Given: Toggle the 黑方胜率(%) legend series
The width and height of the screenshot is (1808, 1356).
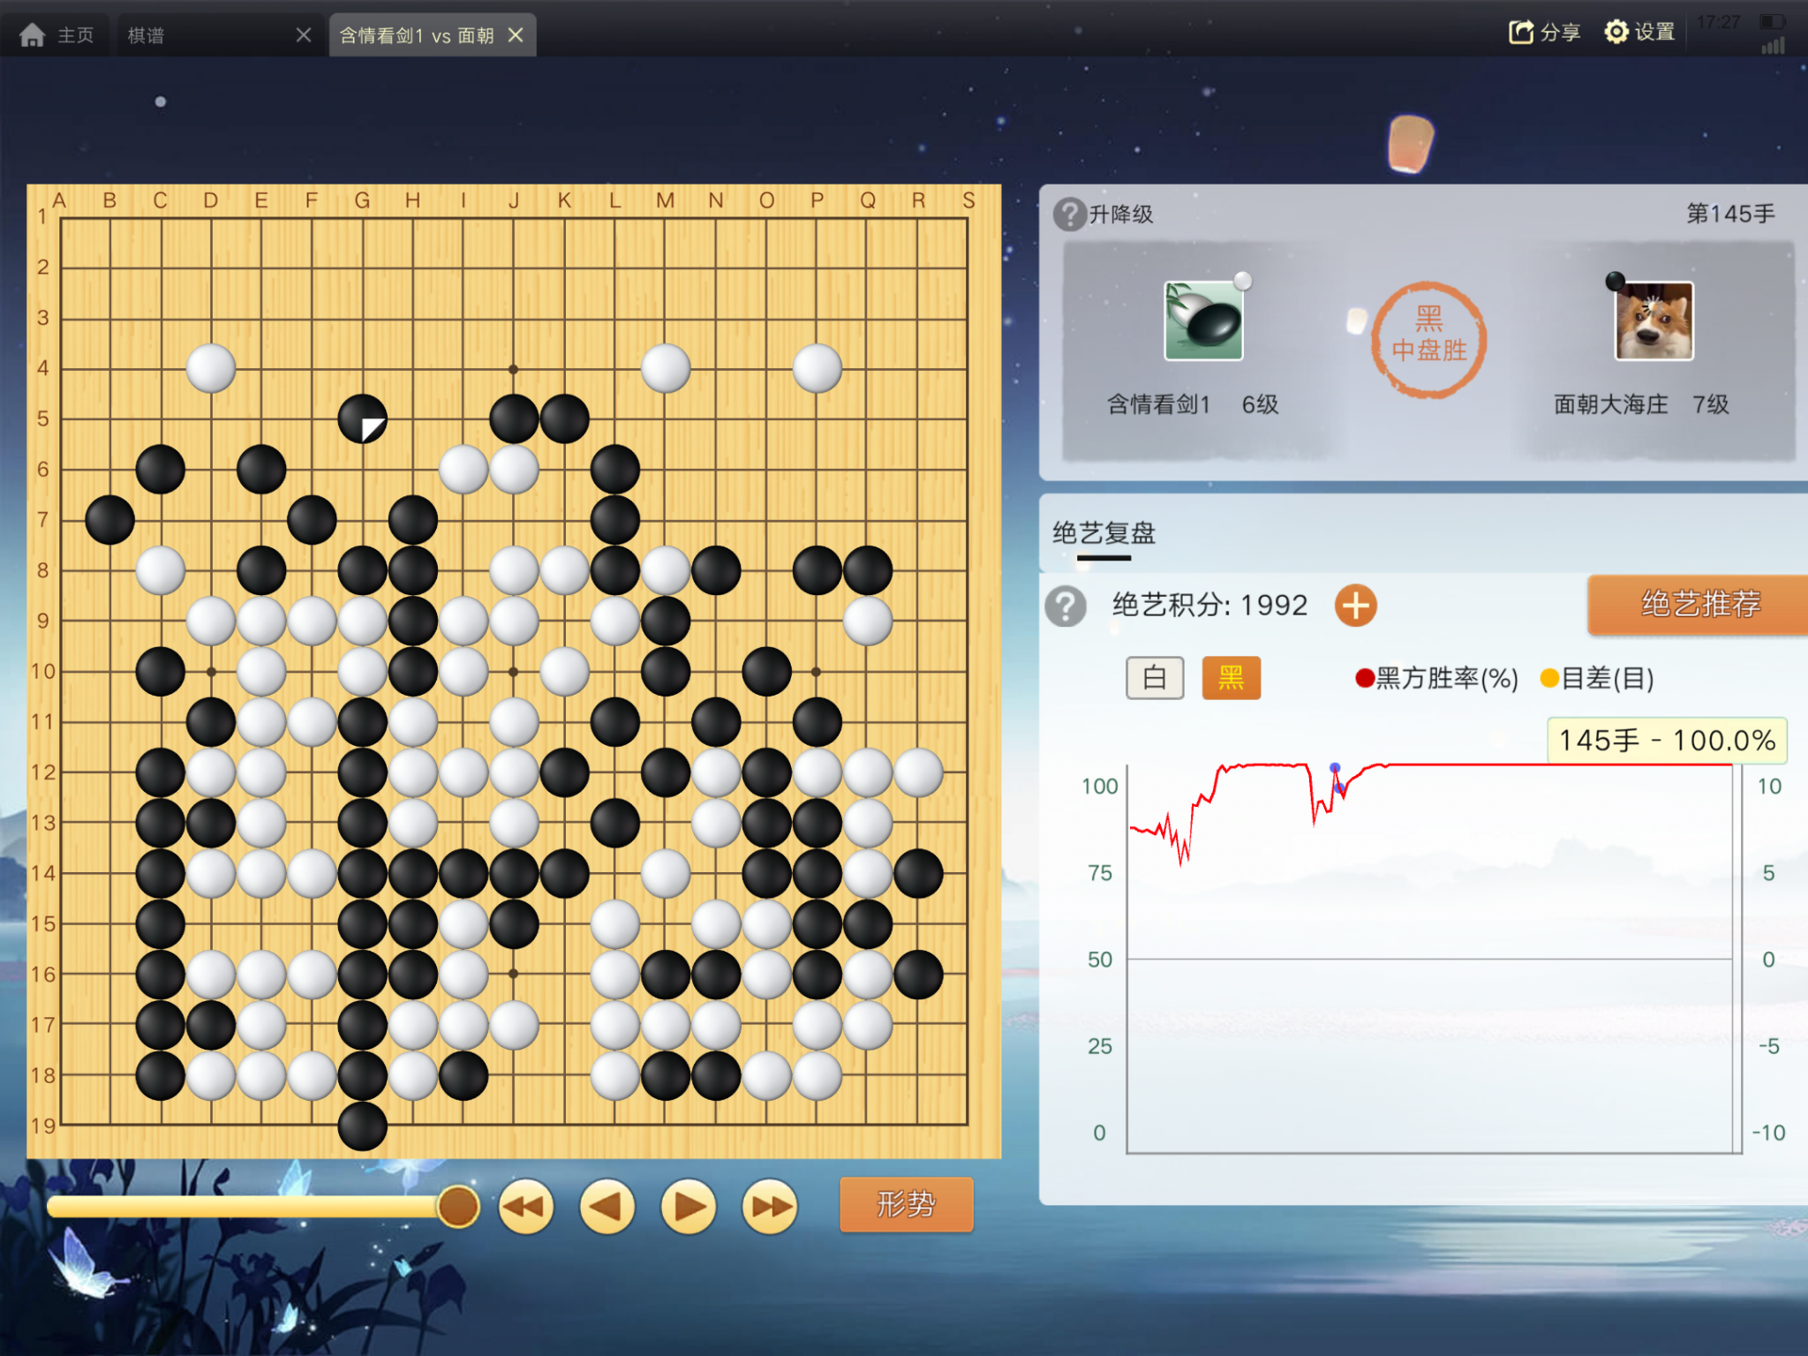Looking at the screenshot, I should (1436, 678).
